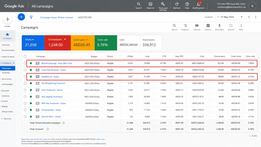Click Show less in sidebar
Image resolution: width=261 pixels, height=147 pixels.
6,119
